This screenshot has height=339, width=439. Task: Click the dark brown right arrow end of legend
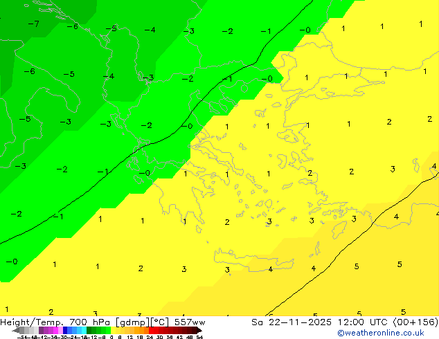pyautogui.click(x=199, y=331)
